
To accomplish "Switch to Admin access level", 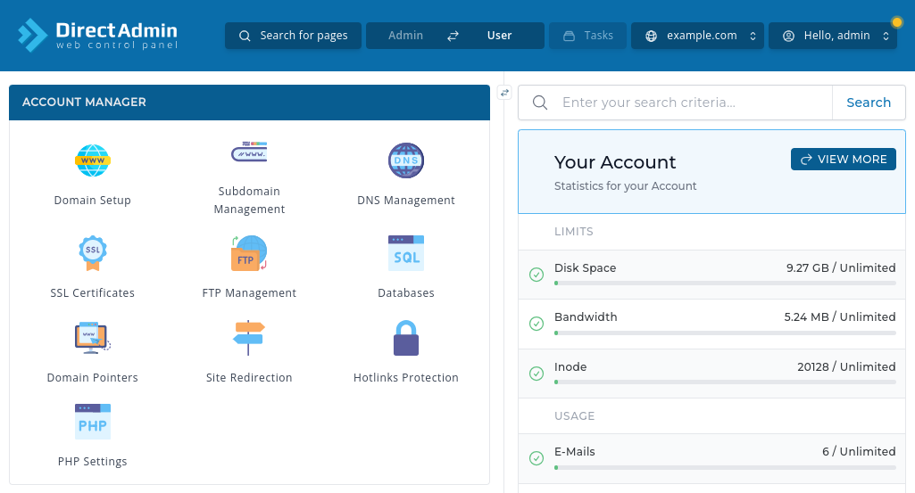I will click(x=405, y=36).
